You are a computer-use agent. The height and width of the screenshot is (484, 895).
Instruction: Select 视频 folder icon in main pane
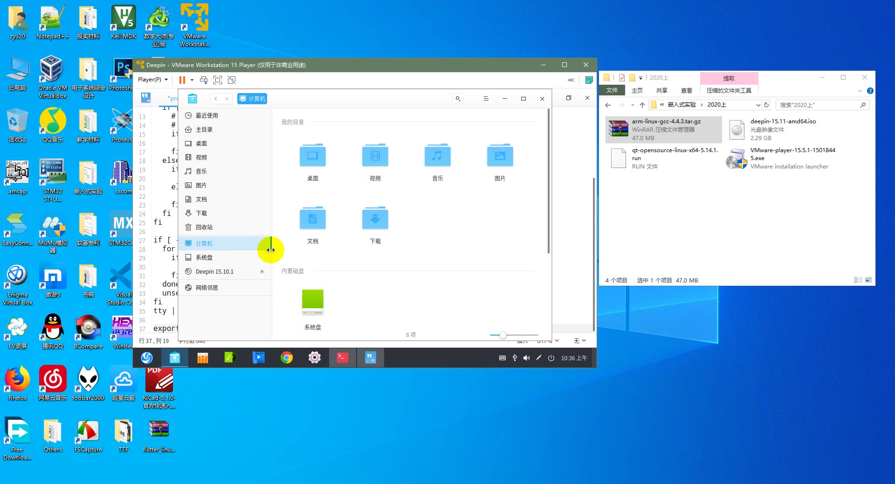point(375,155)
